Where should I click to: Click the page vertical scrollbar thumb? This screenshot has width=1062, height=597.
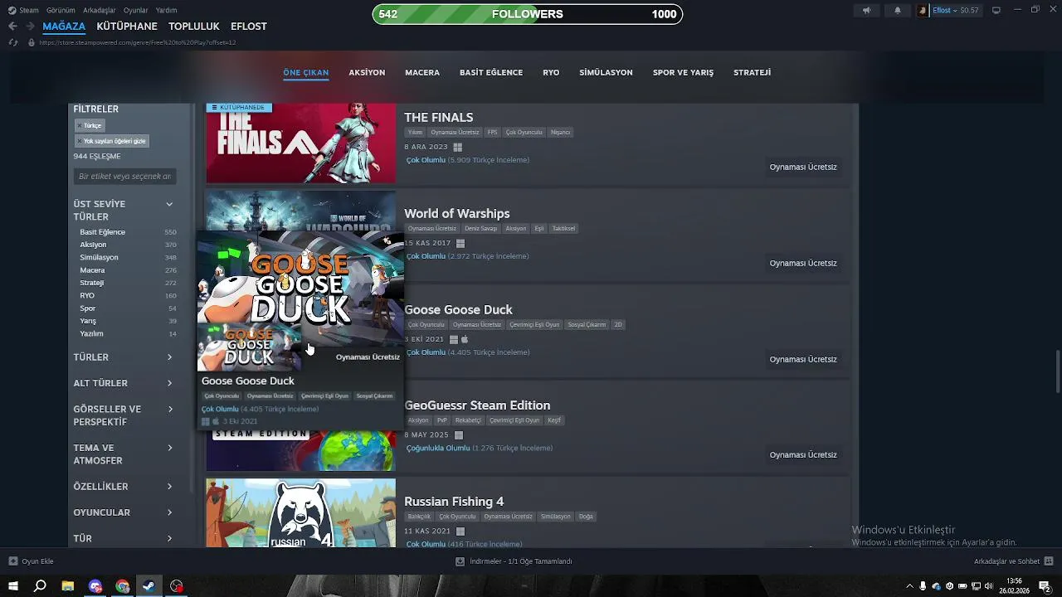[1058, 371]
